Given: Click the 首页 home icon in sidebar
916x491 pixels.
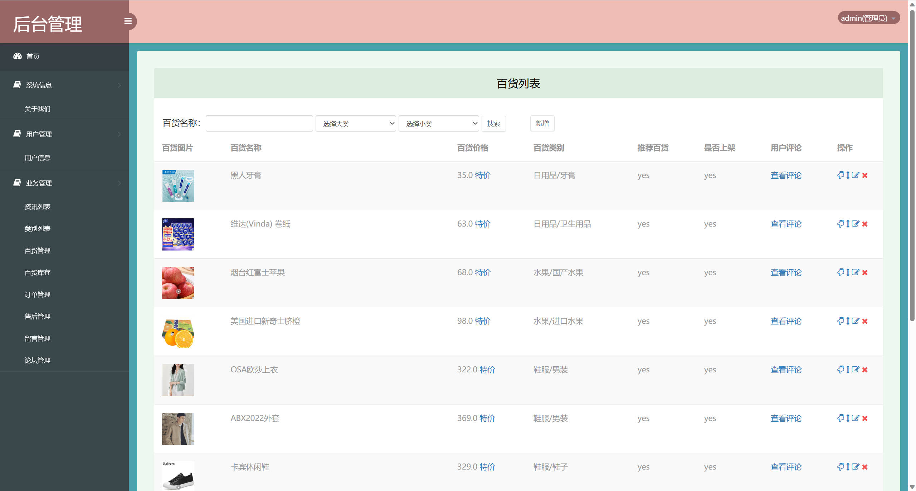Looking at the screenshot, I should point(18,56).
